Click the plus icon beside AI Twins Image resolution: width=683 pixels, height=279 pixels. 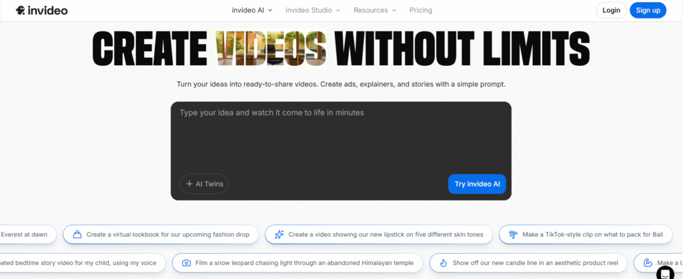[x=189, y=184]
